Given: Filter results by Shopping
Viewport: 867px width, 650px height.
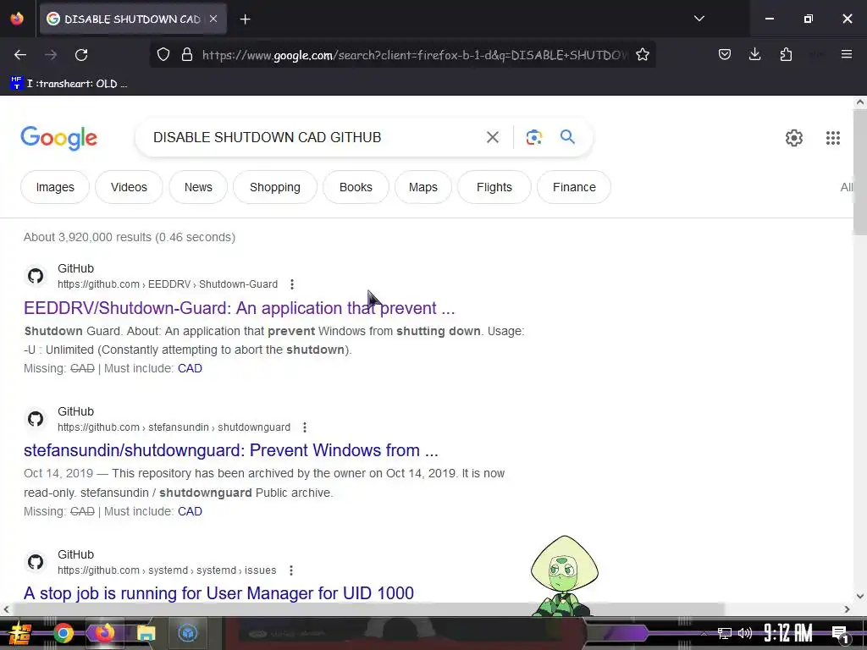Looking at the screenshot, I should pyautogui.click(x=275, y=187).
